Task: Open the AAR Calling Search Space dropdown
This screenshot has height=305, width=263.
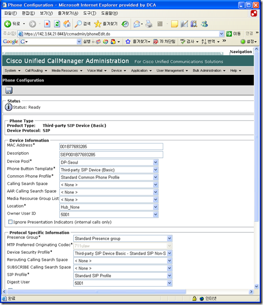Action: point(155,192)
